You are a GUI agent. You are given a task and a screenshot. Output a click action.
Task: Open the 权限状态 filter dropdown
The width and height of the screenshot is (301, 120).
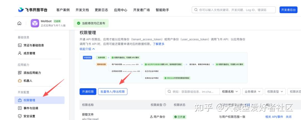click(x=294, y=92)
